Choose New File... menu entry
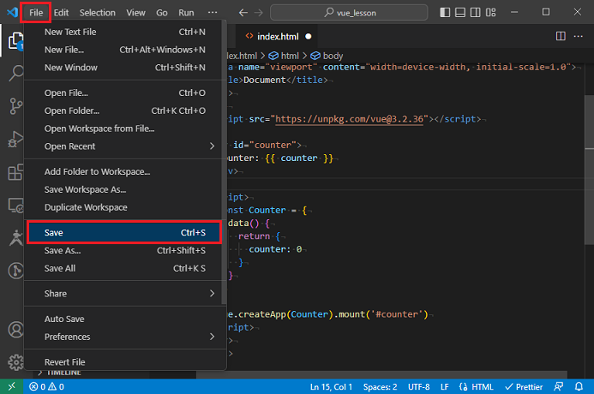 click(125, 50)
